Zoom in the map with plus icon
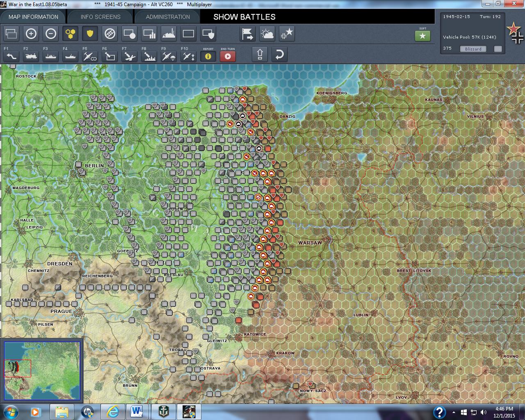 [31, 34]
